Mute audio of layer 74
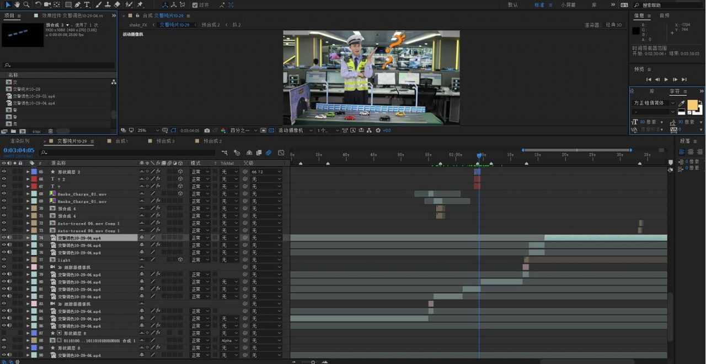706x364 pixels. pos(9,238)
